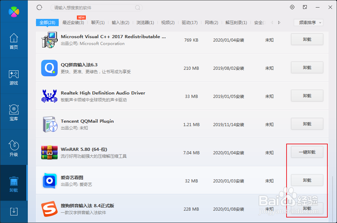Click the QQ拼音输入法 app icon
This screenshot has width=337, height=223.
(49, 68)
